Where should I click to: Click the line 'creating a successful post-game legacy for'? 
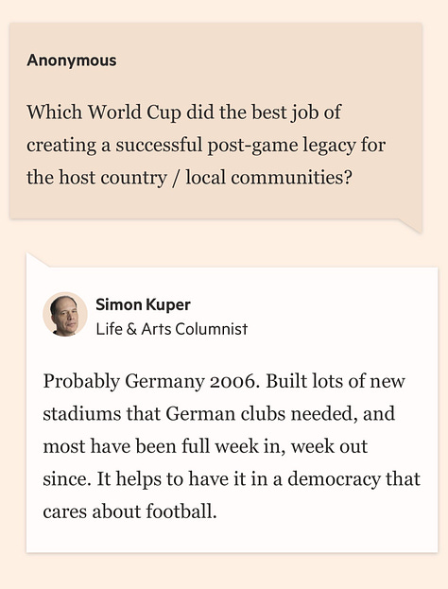206,145
